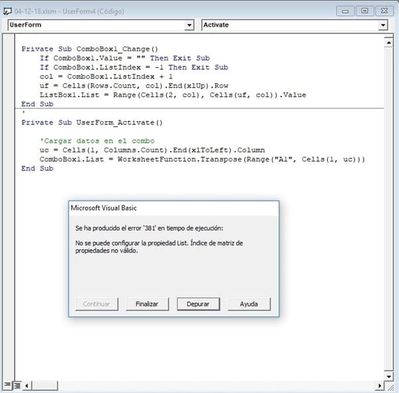Minimize the UserForm4 code window
The width and height of the screenshot is (399, 393).
coord(345,11)
